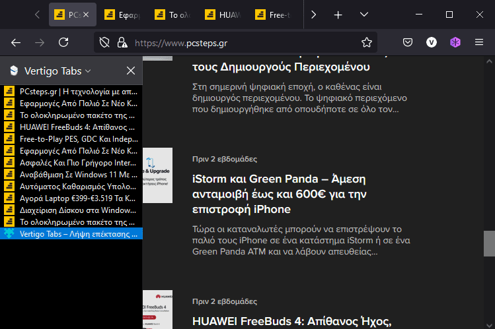Screen dimensions: 495x329
Task: Select sidebar item Αυτόματος Καθαρισμός Υπολο
Action: (71, 187)
